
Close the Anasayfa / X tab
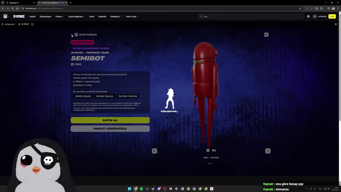pyautogui.click(x=34, y=3)
